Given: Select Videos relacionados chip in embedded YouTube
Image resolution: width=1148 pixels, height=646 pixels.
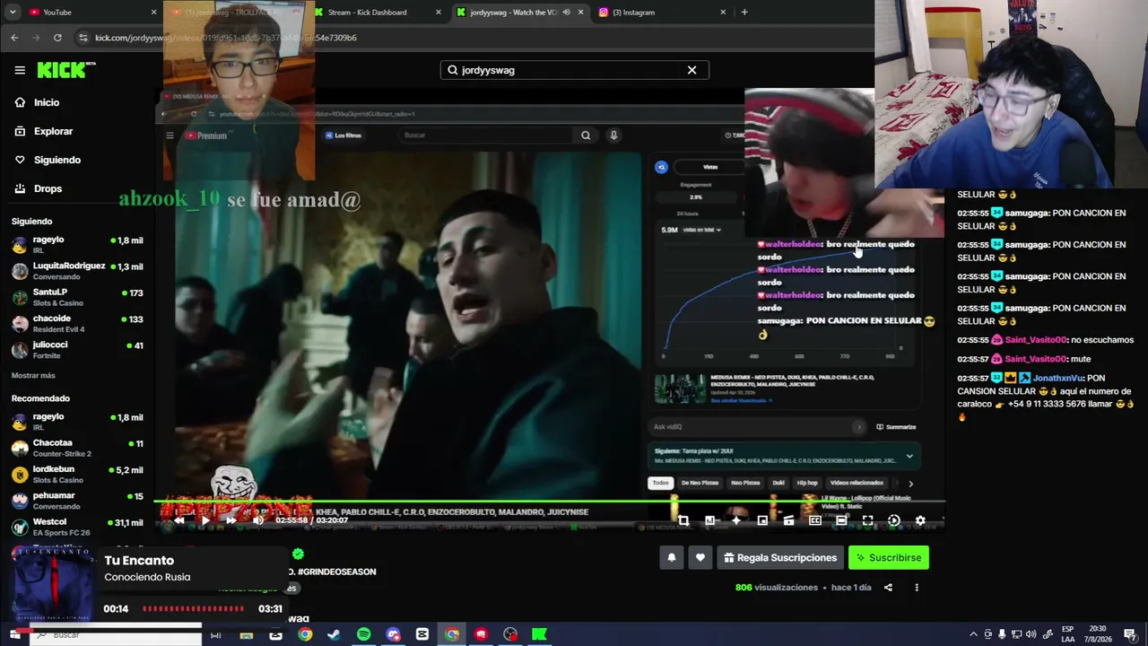Looking at the screenshot, I should tap(857, 483).
